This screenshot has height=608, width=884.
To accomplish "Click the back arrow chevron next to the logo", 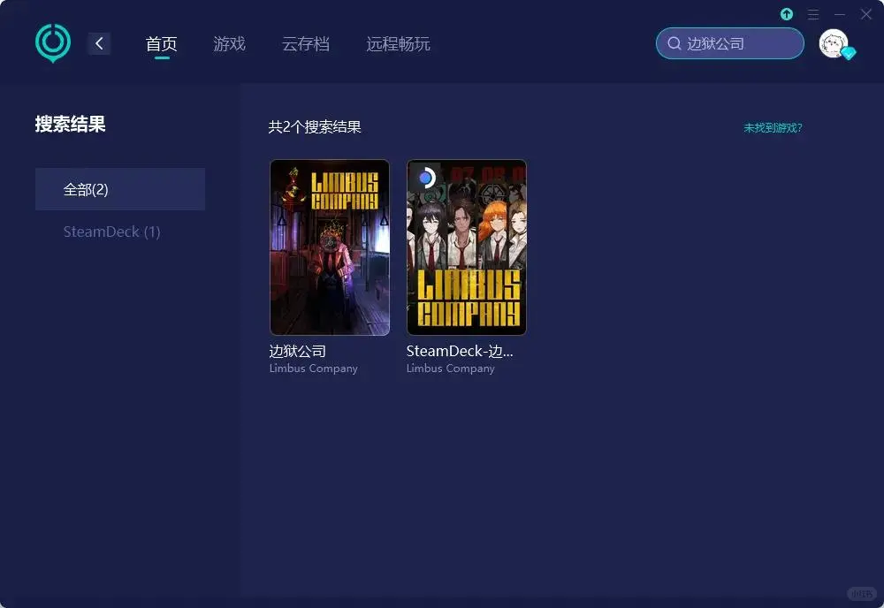I will click(x=99, y=42).
